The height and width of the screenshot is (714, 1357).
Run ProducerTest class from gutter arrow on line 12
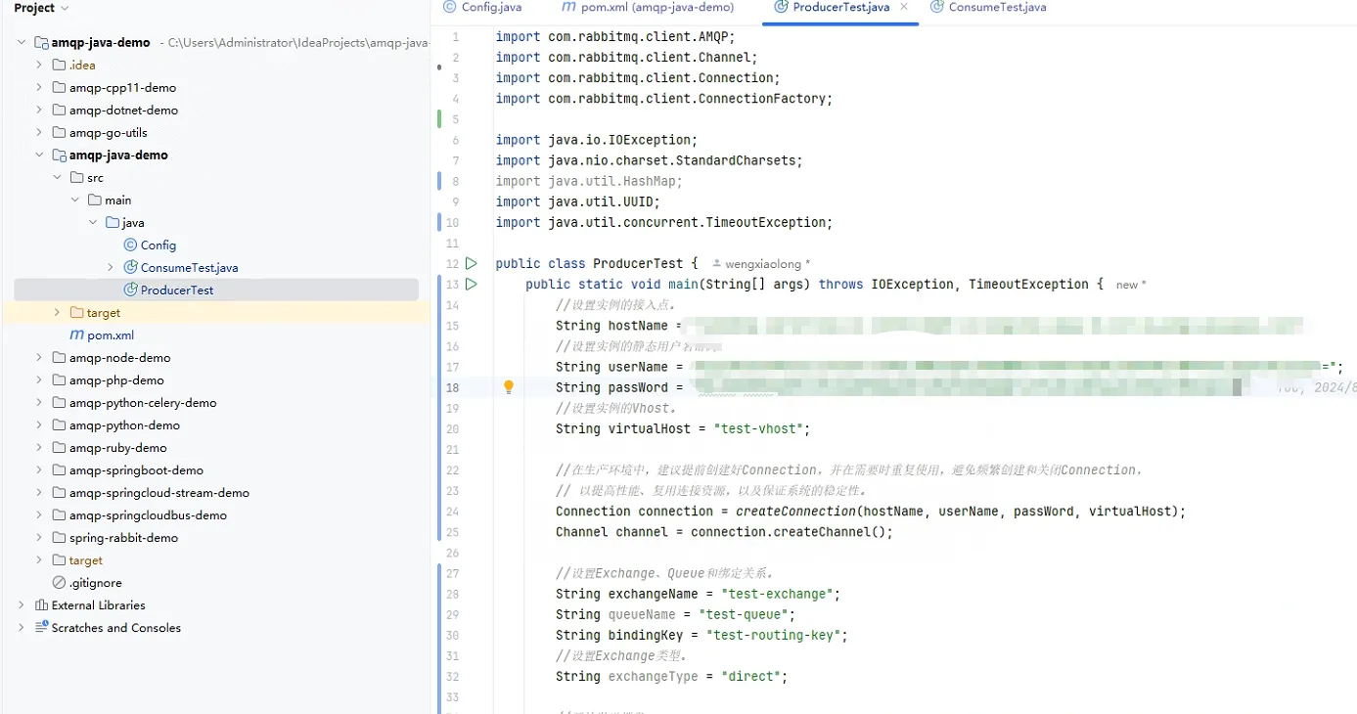pyautogui.click(x=471, y=263)
